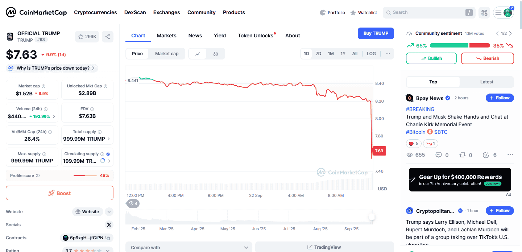Click the Profile score info icon
The image size is (522, 252).
(38, 175)
